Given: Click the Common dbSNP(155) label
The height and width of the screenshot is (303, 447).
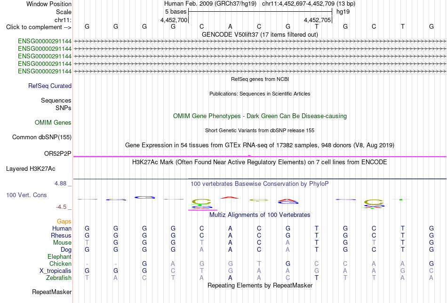Looking at the screenshot, I should (x=41, y=137).
